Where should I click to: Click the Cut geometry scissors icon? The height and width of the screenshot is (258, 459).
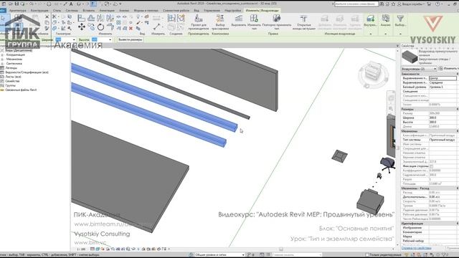(x=55, y=16)
